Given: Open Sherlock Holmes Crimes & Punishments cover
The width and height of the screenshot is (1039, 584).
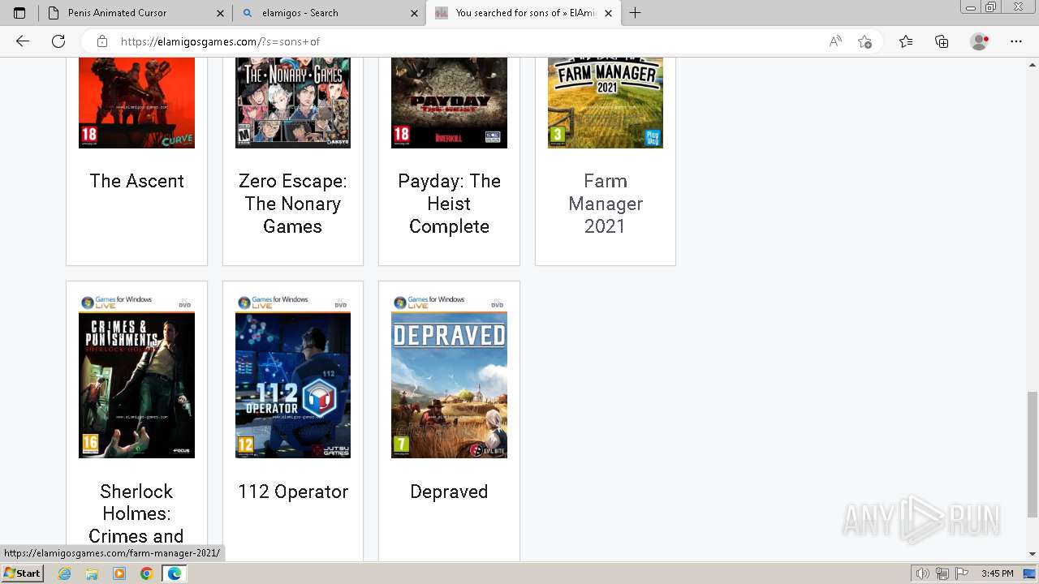Looking at the screenshot, I should [x=136, y=376].
